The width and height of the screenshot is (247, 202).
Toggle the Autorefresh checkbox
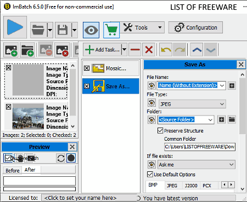tap(8, 158)
